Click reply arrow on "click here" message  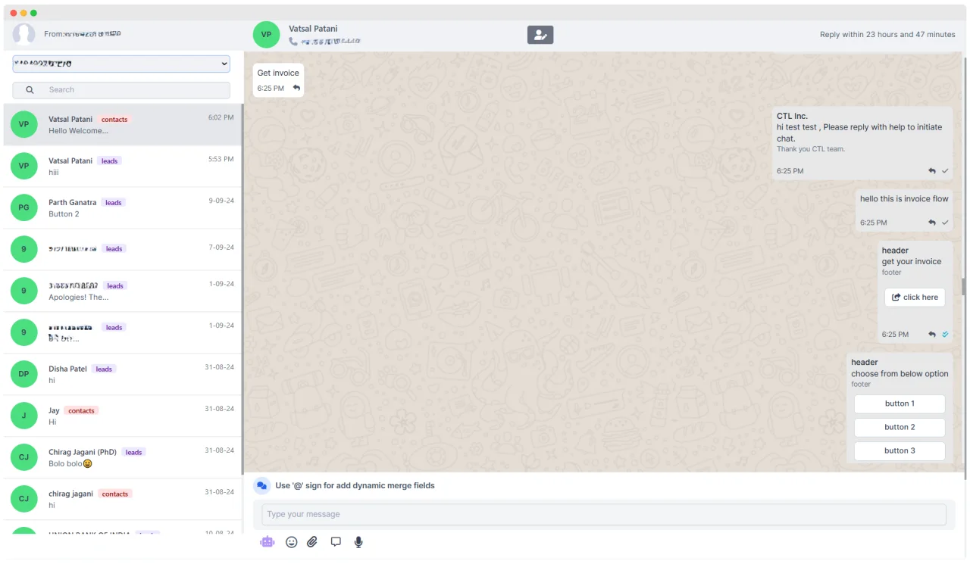[932, 335]
